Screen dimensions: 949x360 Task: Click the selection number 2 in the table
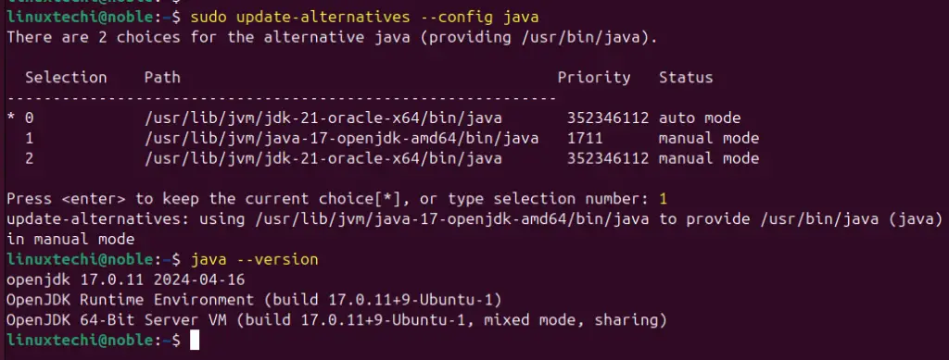[x=30, y=159]
